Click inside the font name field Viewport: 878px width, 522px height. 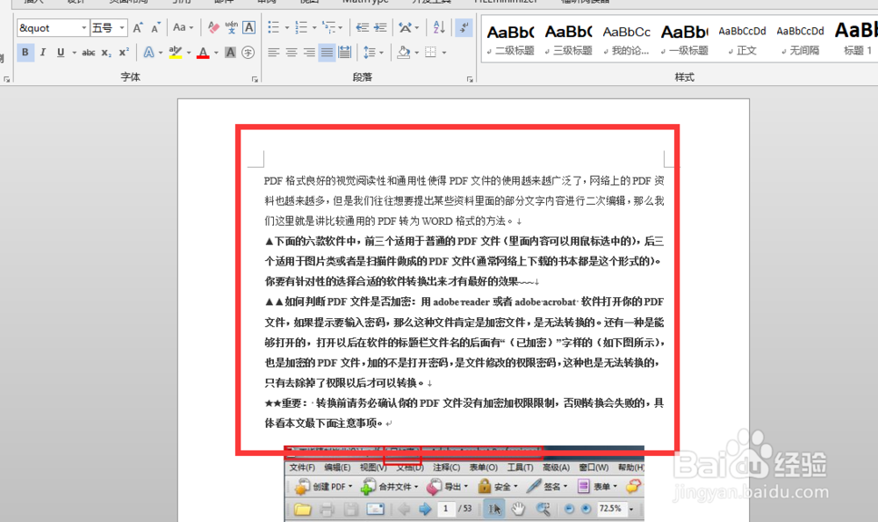48,27
